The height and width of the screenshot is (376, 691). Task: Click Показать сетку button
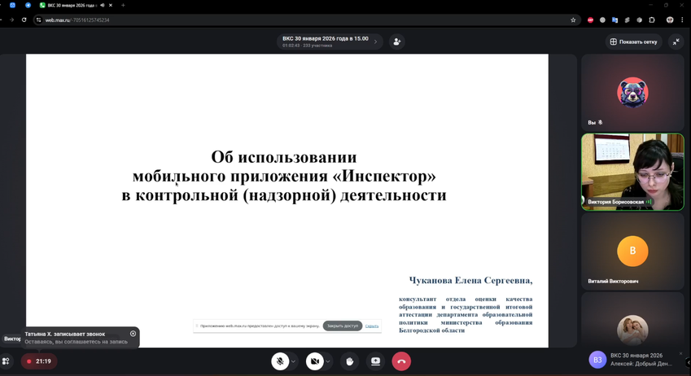[633, 42]
